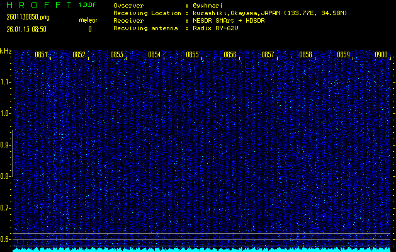The width and height of the screenshot is (396, 252).
Task: Click the 0855 time marker
Action: [x=192, y=55]
